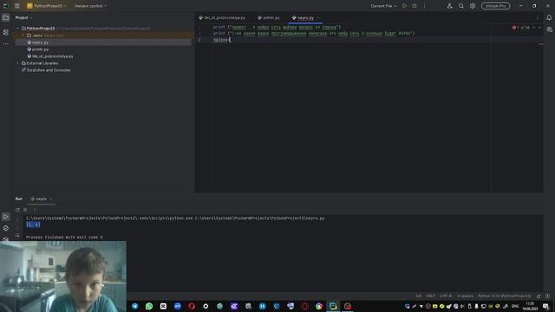Screen dimensions: 555x312
Task: Expand the .venv folder
Action: (23, 36)
